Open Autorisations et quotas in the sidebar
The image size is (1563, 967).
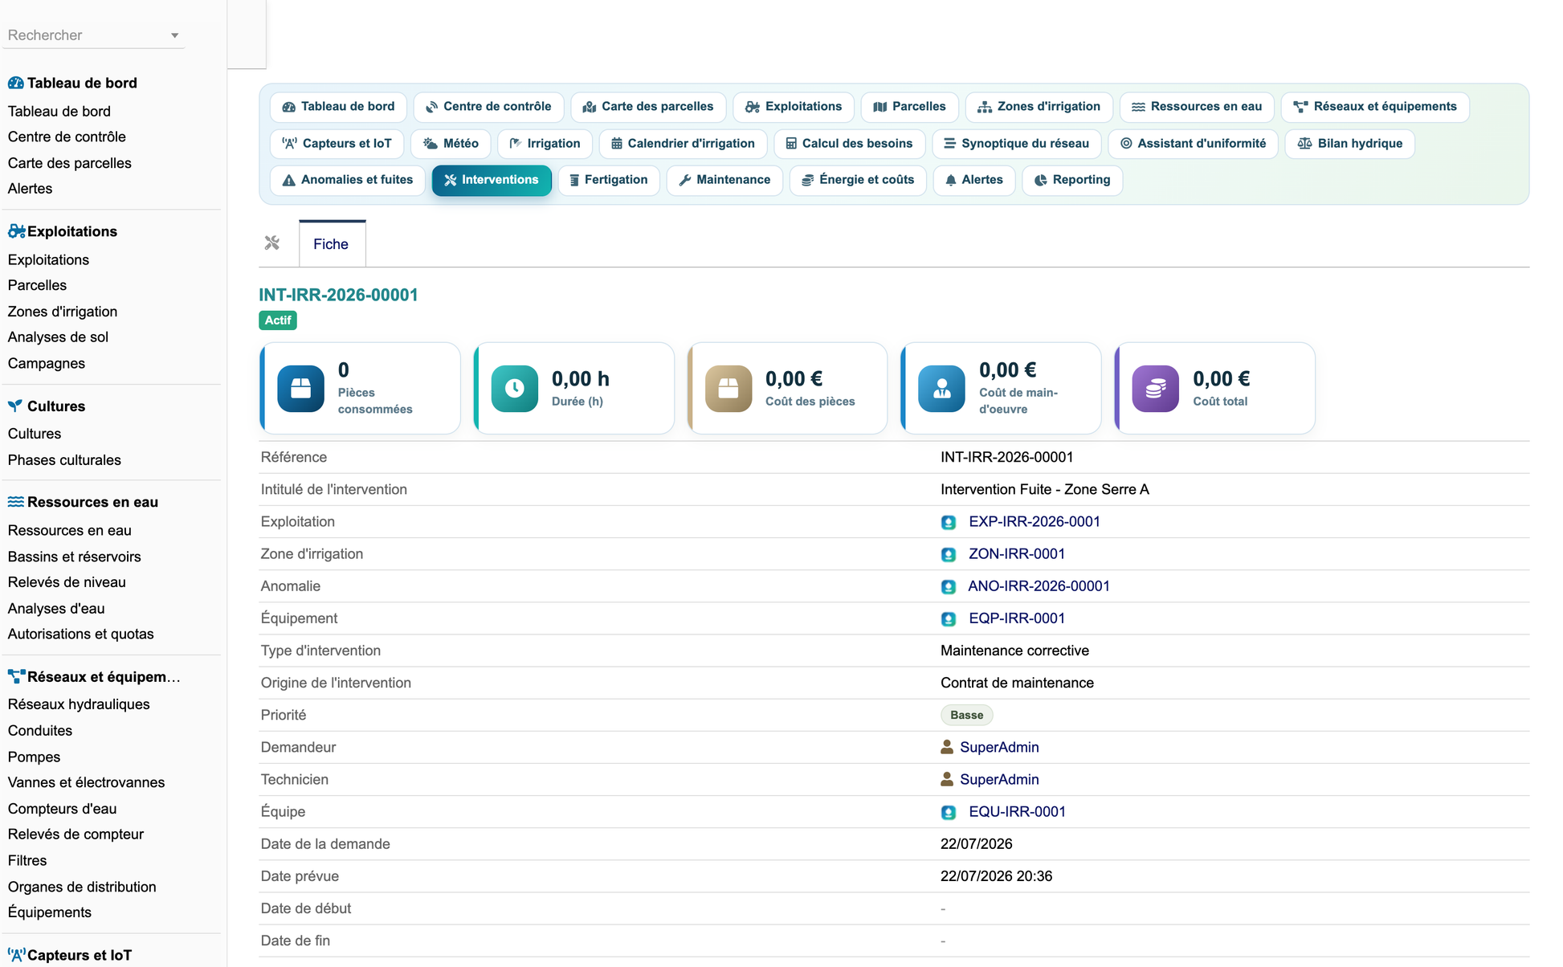click(x=81, y=634)
